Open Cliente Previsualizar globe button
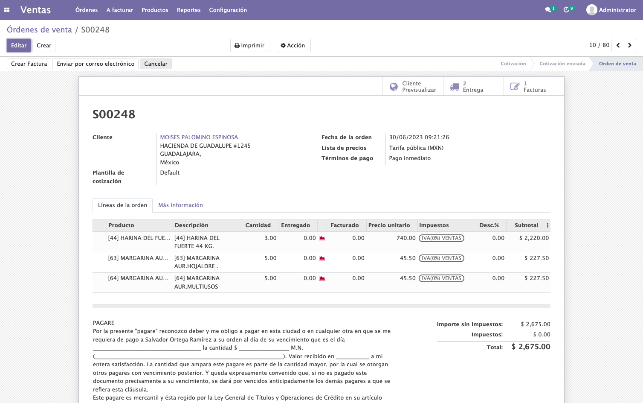Viewport: 643px width, 403px height. pos(413,87)
